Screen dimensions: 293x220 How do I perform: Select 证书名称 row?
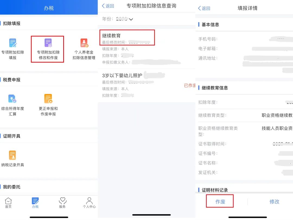tap(246, 163)
